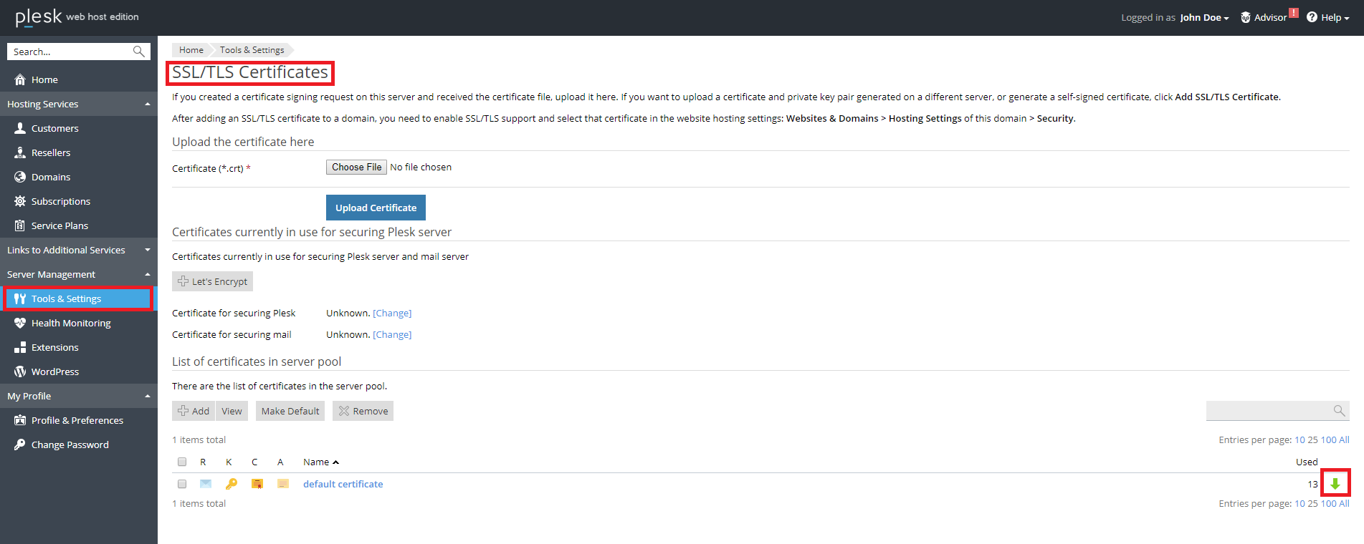Click the Advisor icon in header
The width and height of the screenshot is (1364, 544).
tap(1246, 17)
